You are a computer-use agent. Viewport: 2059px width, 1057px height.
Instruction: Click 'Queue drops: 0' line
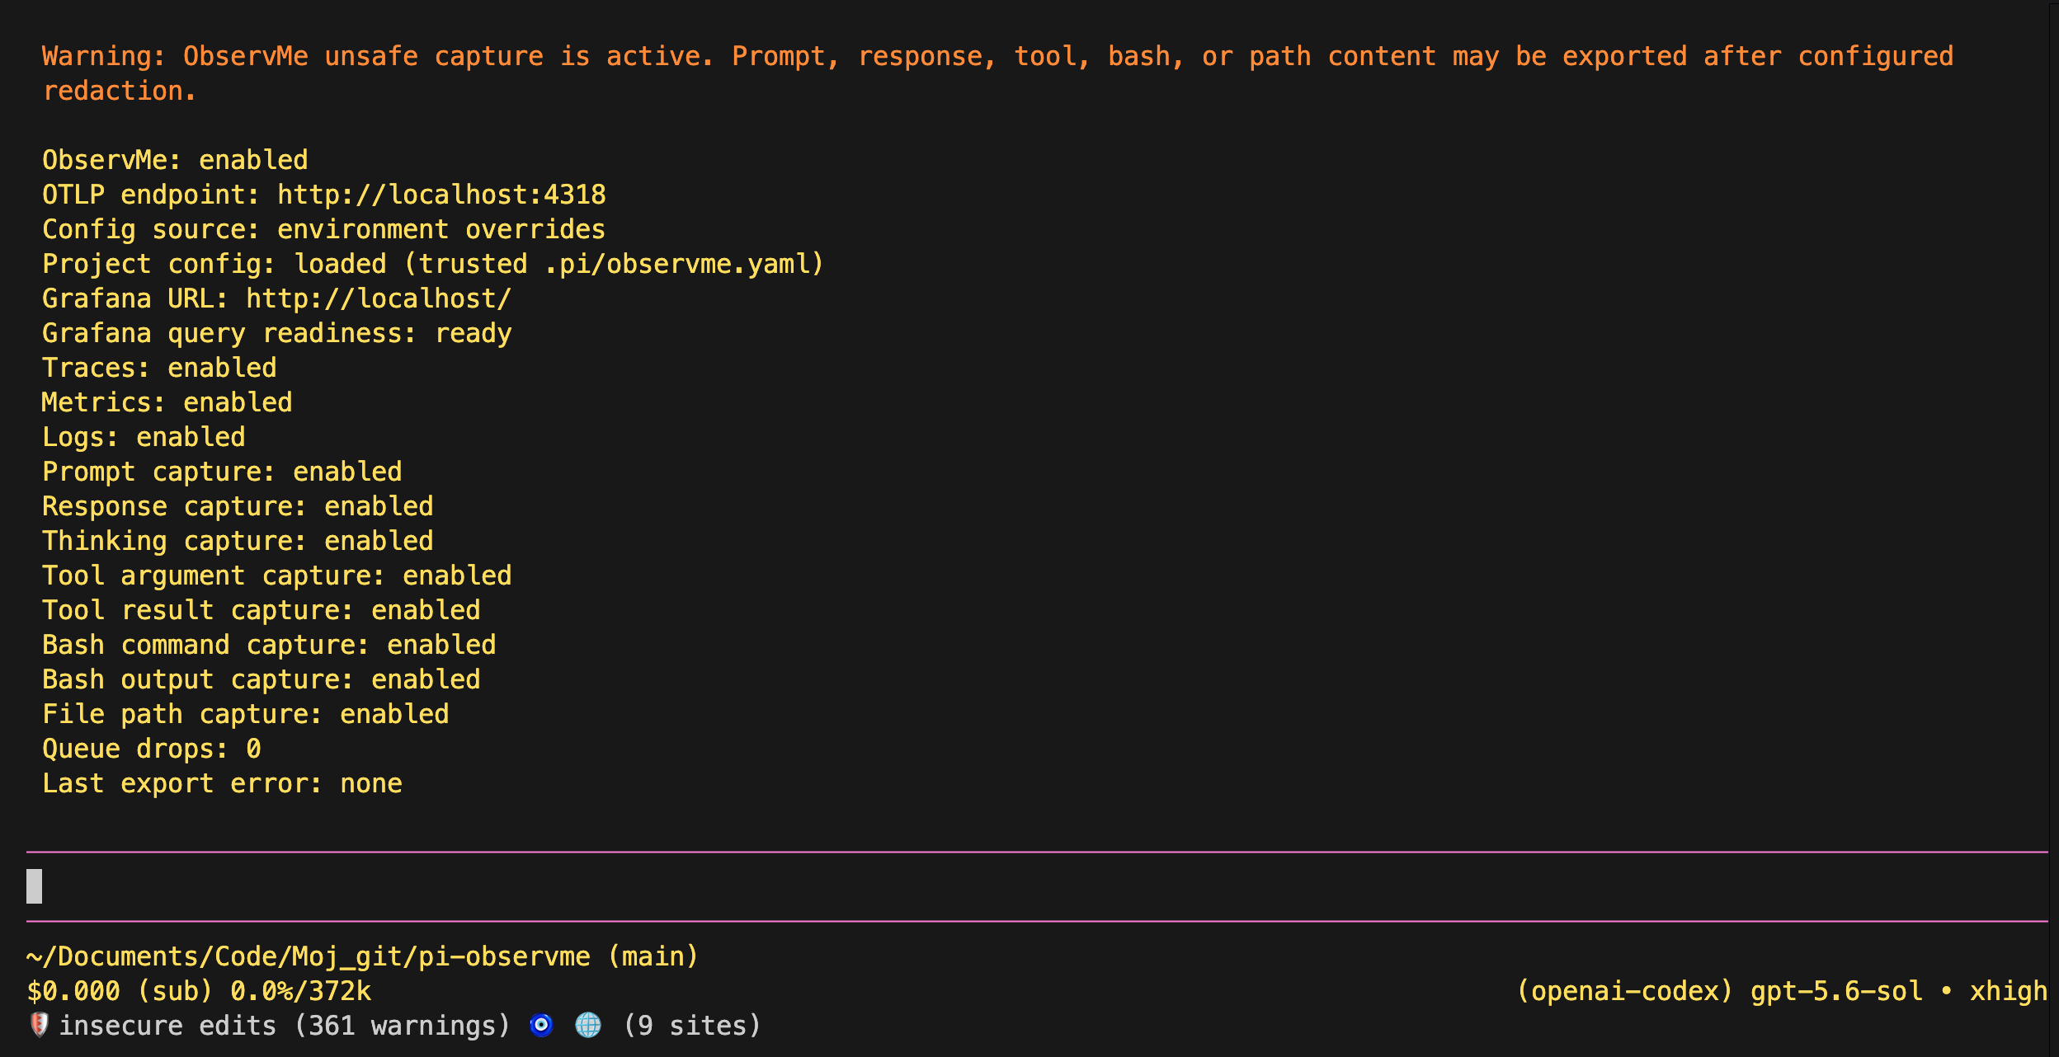pyautogui.click(x=151, y=749)
